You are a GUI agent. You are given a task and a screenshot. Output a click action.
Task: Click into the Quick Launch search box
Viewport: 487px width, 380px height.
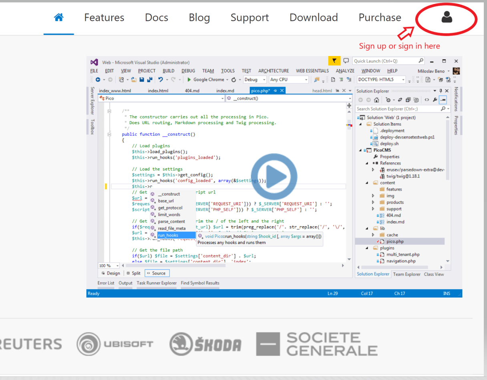388,61
